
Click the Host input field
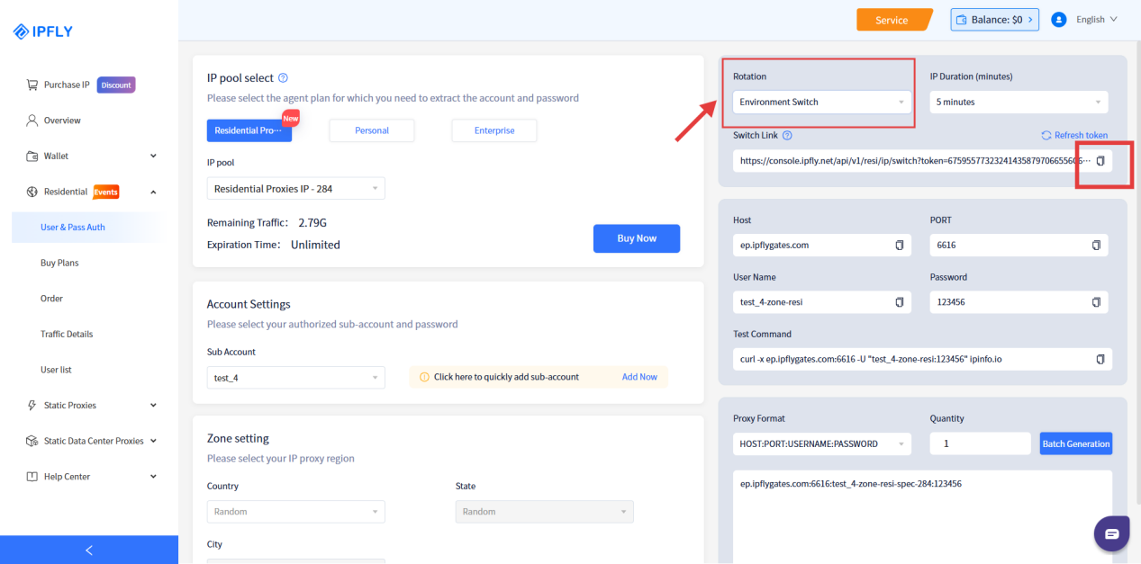[821, 246]
